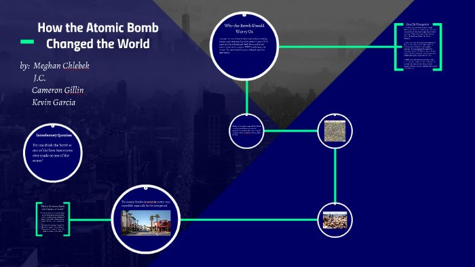Select the author name 'Kevin Garcia'
475x267 pixels.
pyautogui.click(x=54, y=102)
